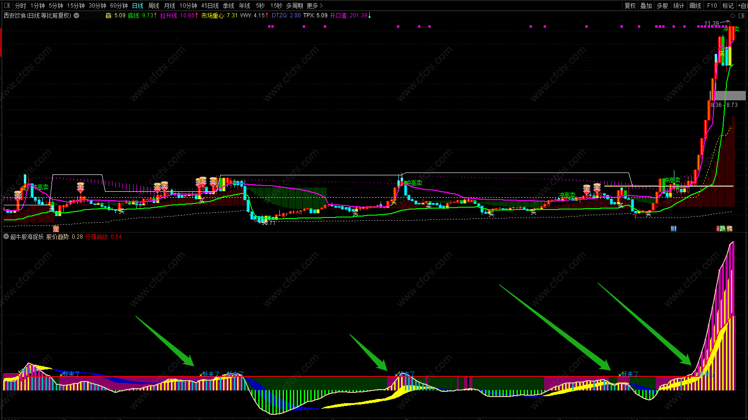Add the stock with the +自选 button

coord(742,6)
